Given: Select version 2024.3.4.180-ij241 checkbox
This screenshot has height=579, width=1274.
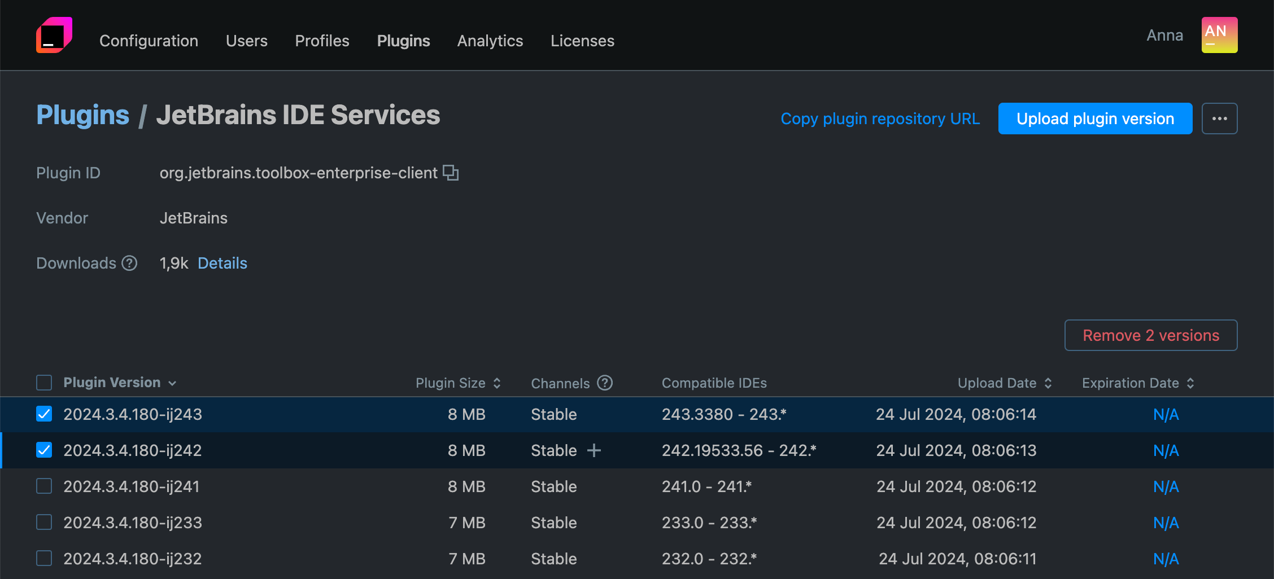Looking at the screenshot, I should 43,486.
